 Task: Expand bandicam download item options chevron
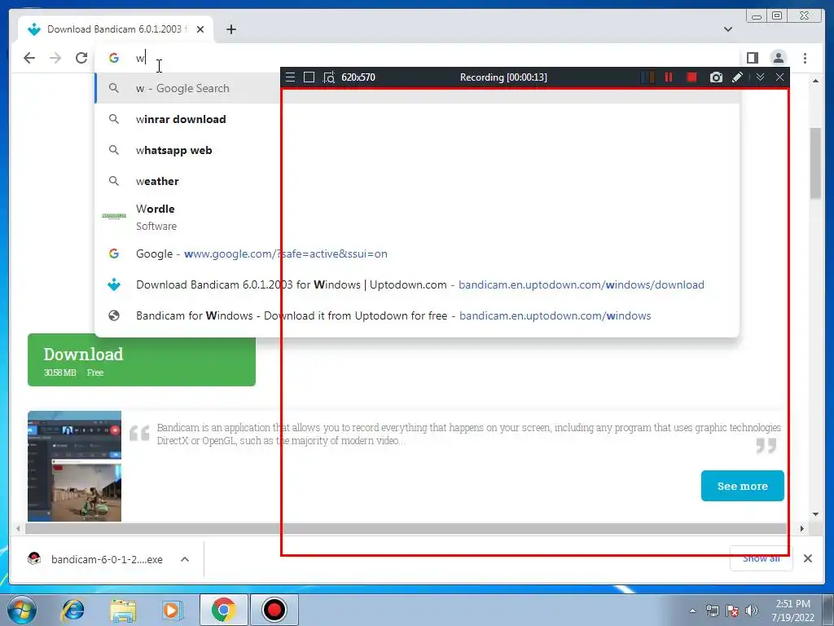point(185,559)
